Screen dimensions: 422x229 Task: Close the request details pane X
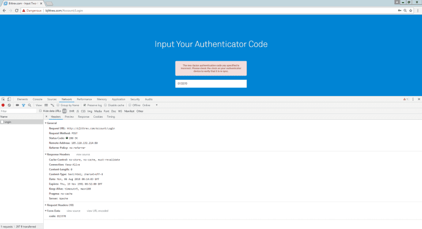(46, 117)
